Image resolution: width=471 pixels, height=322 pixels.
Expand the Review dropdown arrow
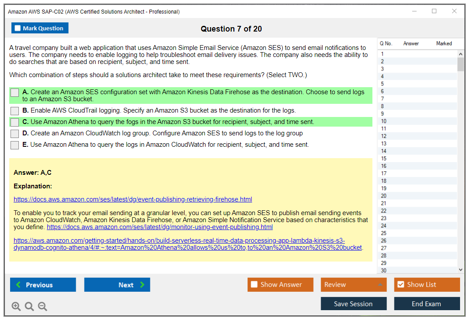(x=379, y=285)
